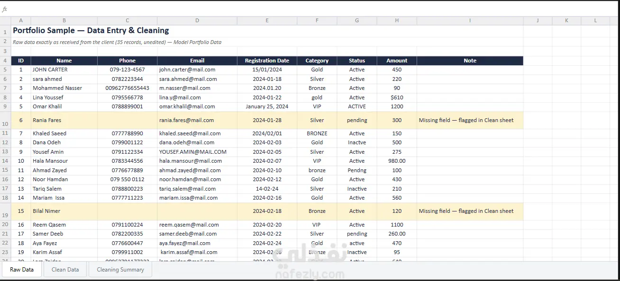Select column A header
Image resolution: width=620 pixels, height=281 pixels.
pos(21,20)
